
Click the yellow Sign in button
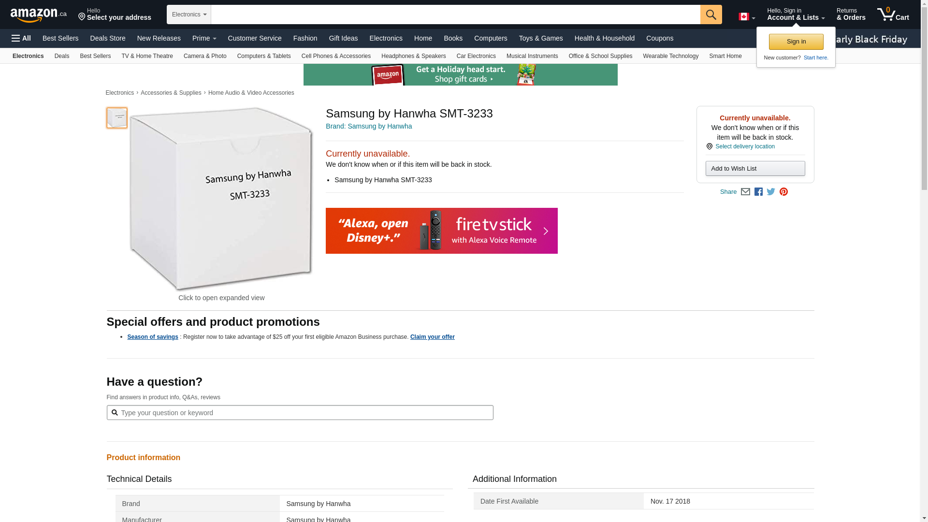796,42
